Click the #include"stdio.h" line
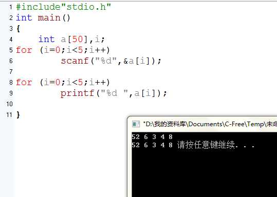Viewport: 277px width, 197px height. point(64,7)
